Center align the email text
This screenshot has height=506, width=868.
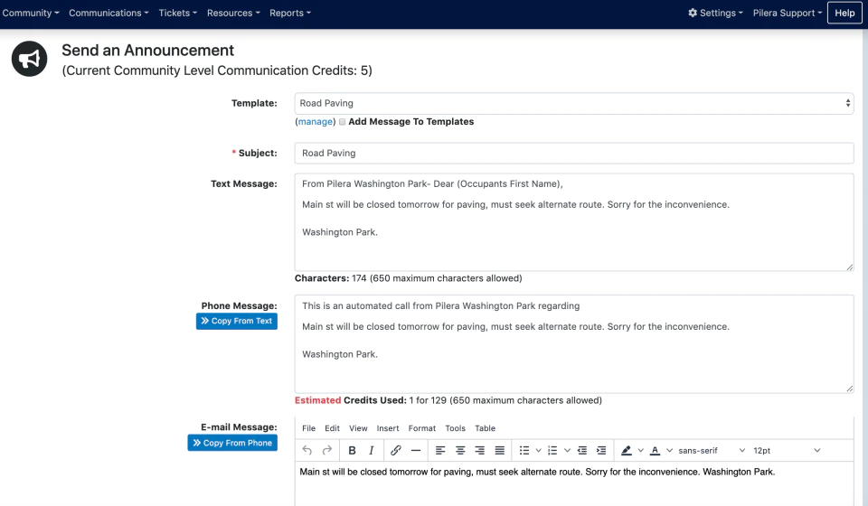[x=460, y=451]
